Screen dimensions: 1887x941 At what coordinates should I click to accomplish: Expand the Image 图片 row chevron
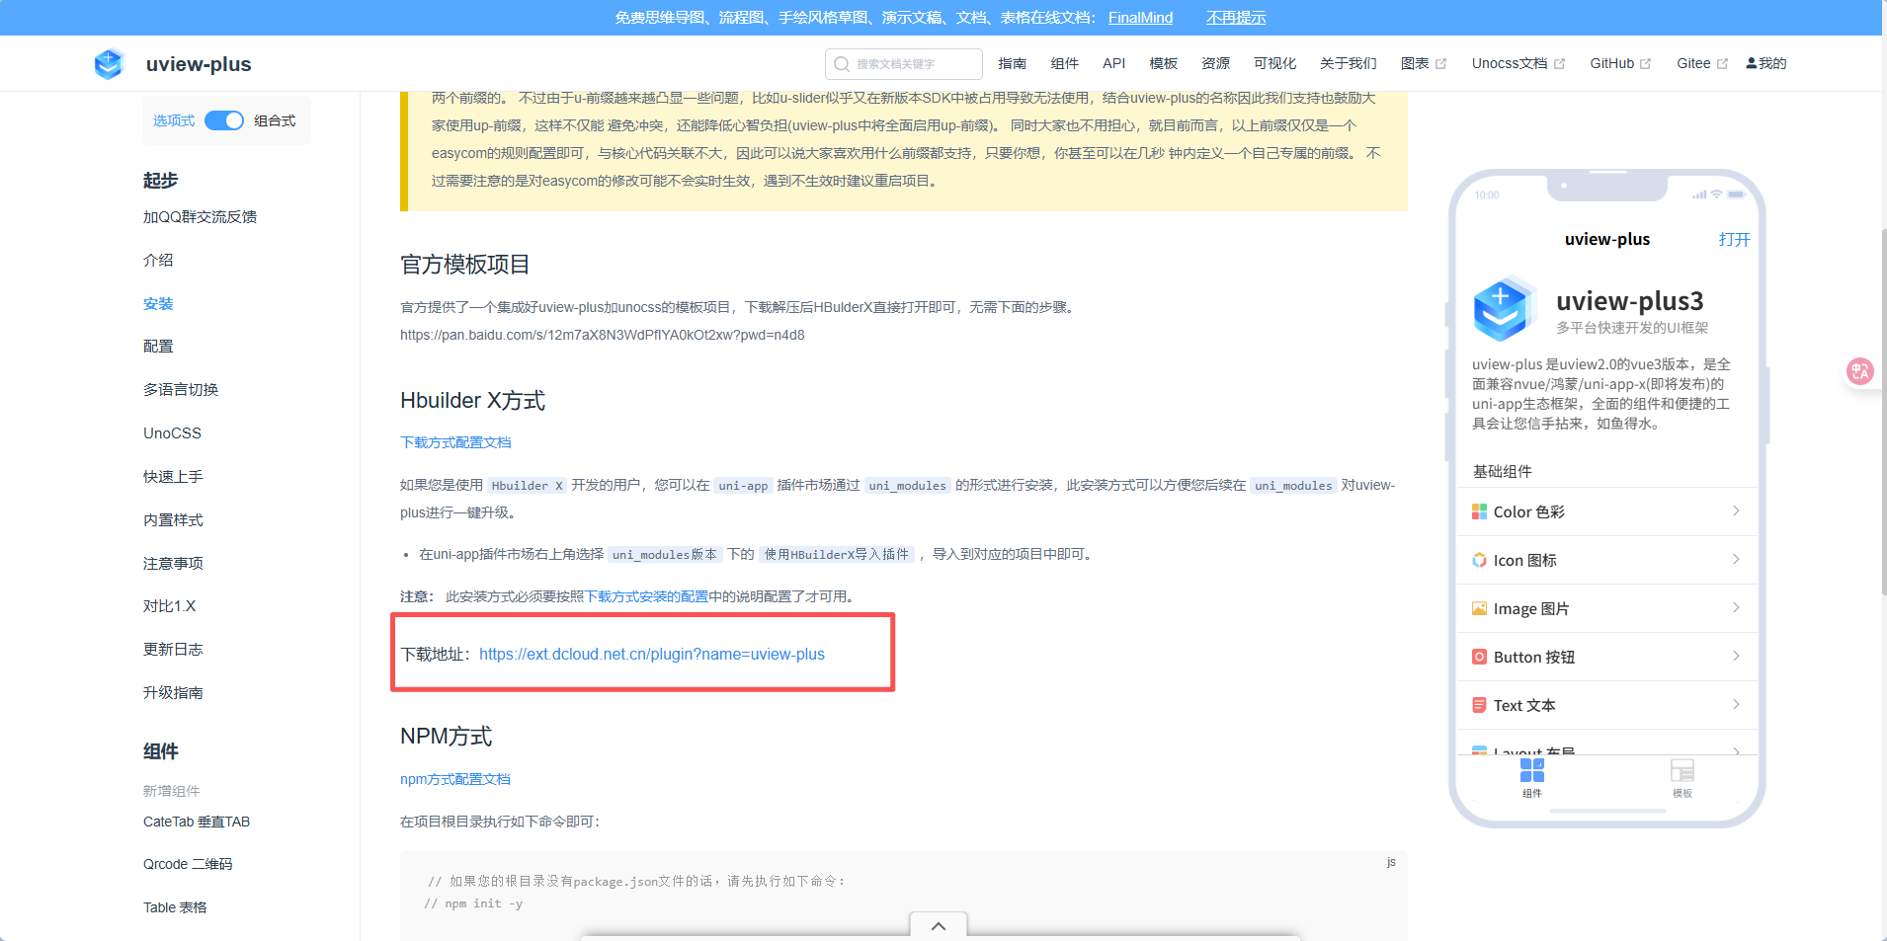(1736, 608)
